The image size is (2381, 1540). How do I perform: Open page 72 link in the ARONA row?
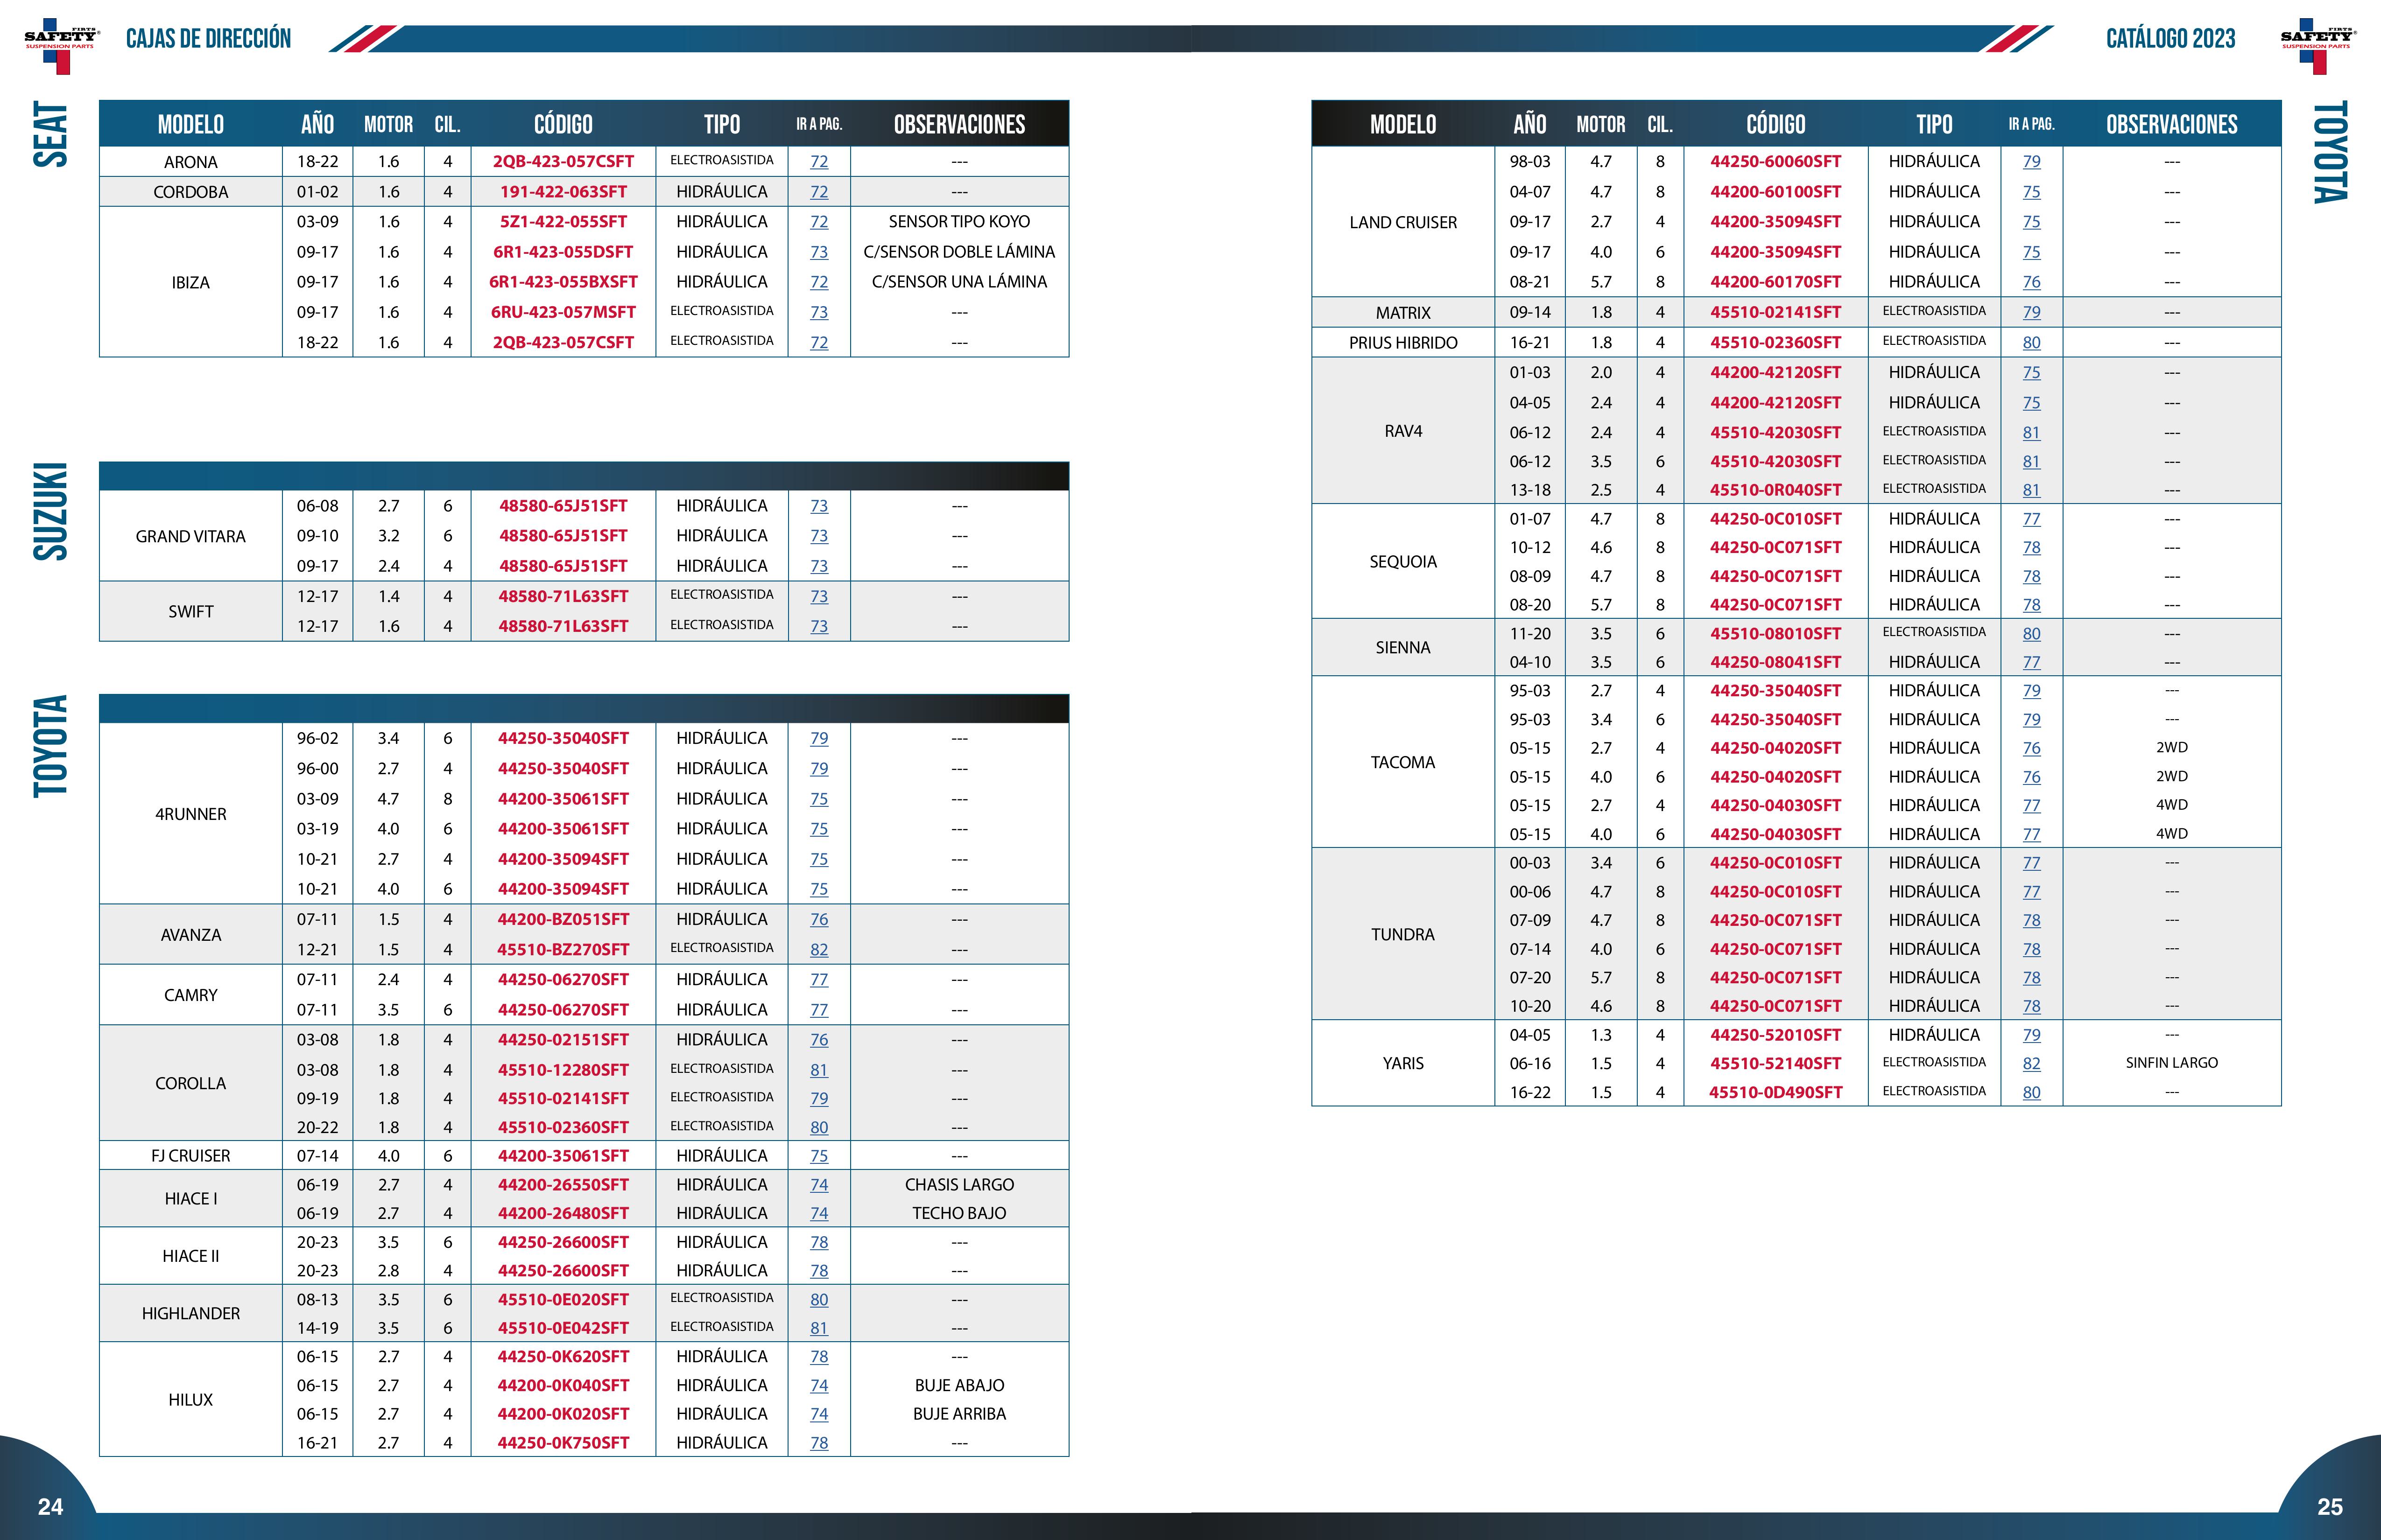click(819, 161)
